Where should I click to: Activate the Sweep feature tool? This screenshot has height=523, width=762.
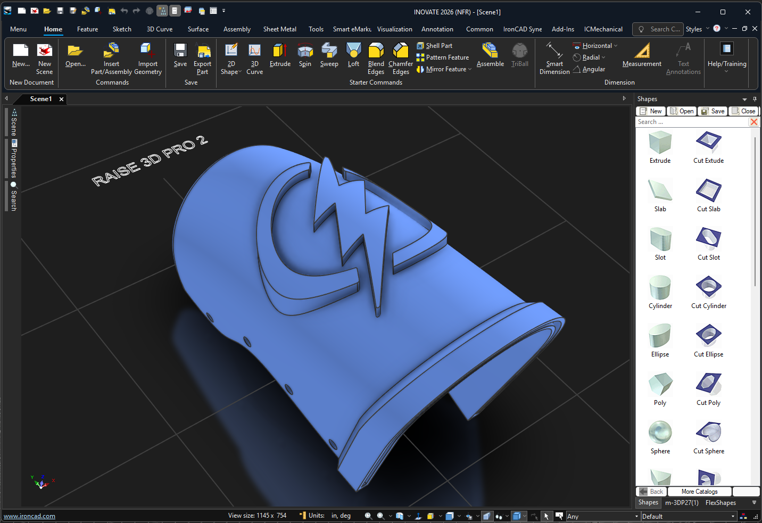[x=329, y=55]
